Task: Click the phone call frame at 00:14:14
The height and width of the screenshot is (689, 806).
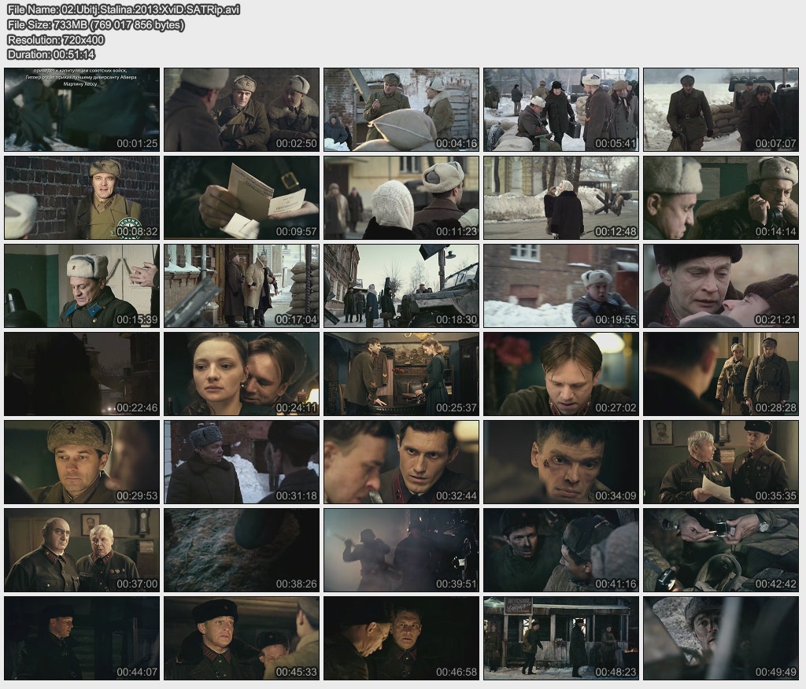Action: point(720,197)
